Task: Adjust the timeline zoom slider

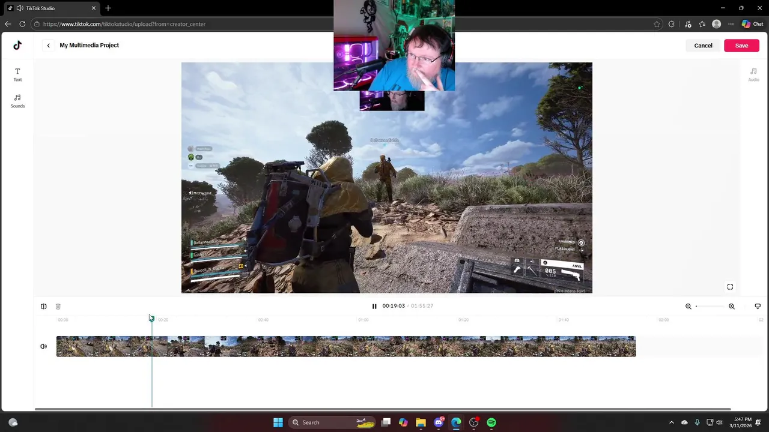Action: pos(710,307)
